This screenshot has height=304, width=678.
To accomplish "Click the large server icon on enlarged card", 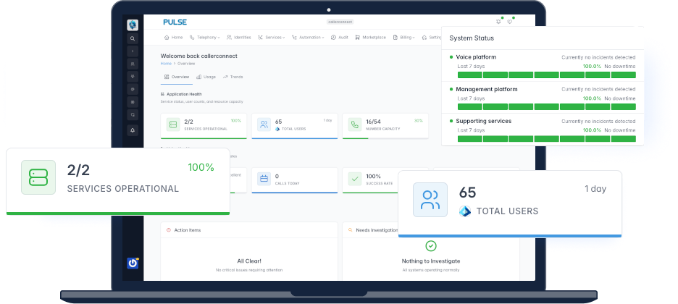I will [x=38, y=177].
